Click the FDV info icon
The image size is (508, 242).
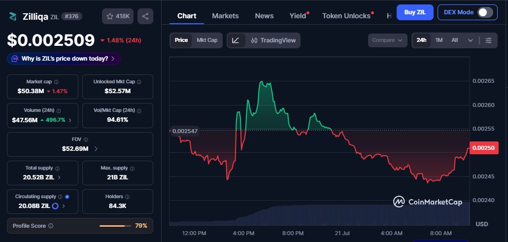coord(86,139)
